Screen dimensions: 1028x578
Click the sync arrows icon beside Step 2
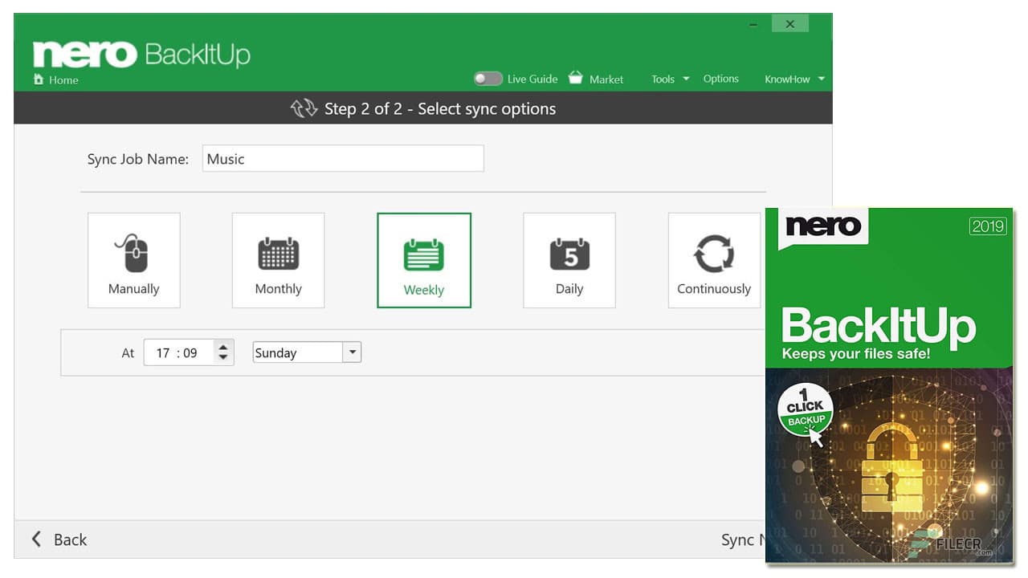pyautogui.click(x=305, y=108)
